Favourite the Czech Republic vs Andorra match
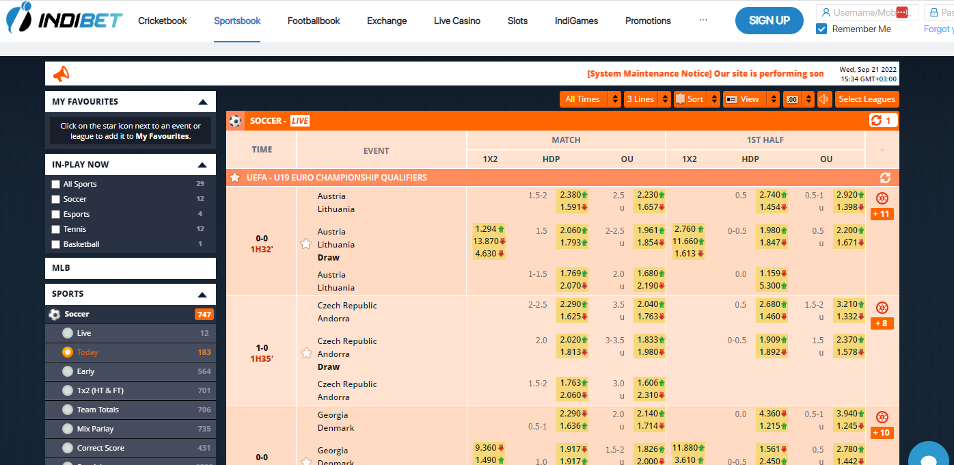 tap(306, 354)
